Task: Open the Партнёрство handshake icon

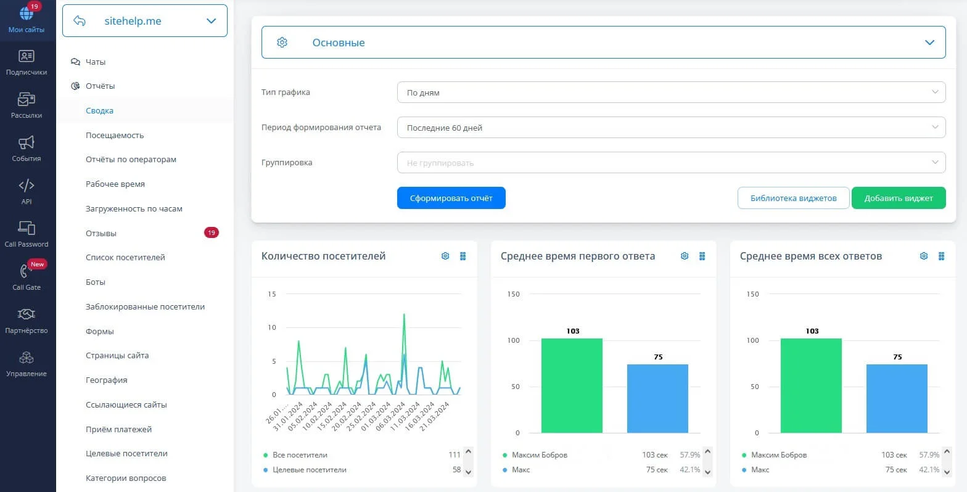Action: [x=27, y=314]
